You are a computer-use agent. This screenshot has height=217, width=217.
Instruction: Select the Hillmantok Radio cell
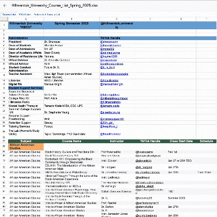[x=26, y=102]
